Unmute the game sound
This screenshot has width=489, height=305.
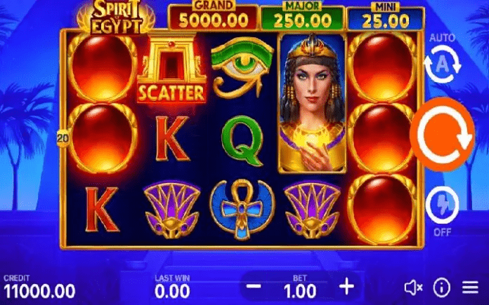pyautogui.click(x=413, y=287)
